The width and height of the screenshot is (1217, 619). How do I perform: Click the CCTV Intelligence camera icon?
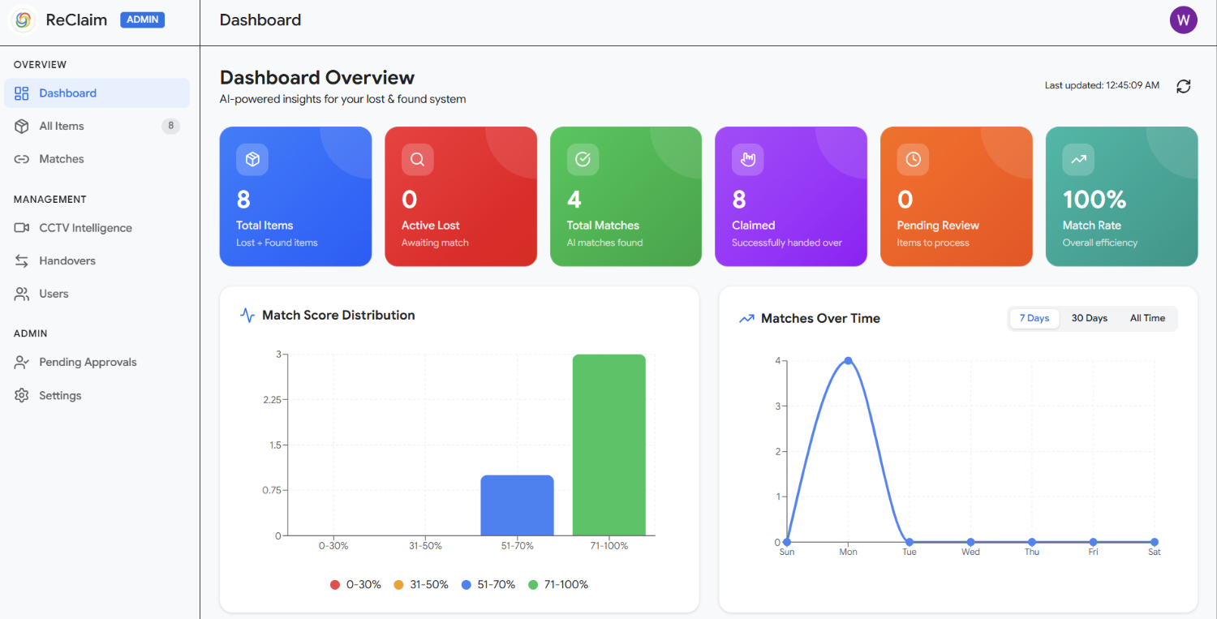(22, 228)
